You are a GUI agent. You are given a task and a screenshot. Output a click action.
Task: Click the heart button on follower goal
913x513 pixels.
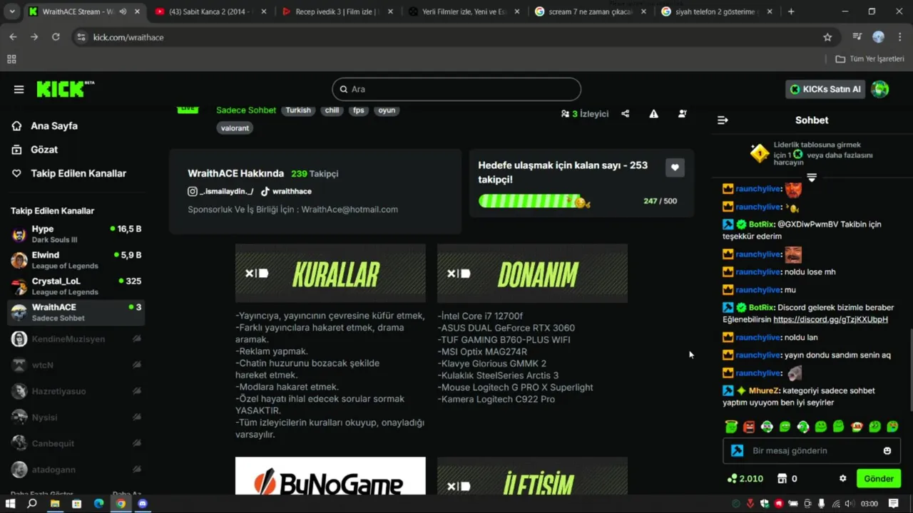(675, 167)
